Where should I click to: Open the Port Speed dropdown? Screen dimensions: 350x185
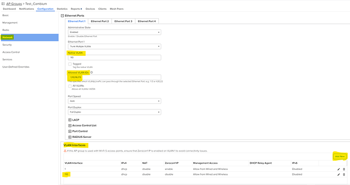point(115,101)
